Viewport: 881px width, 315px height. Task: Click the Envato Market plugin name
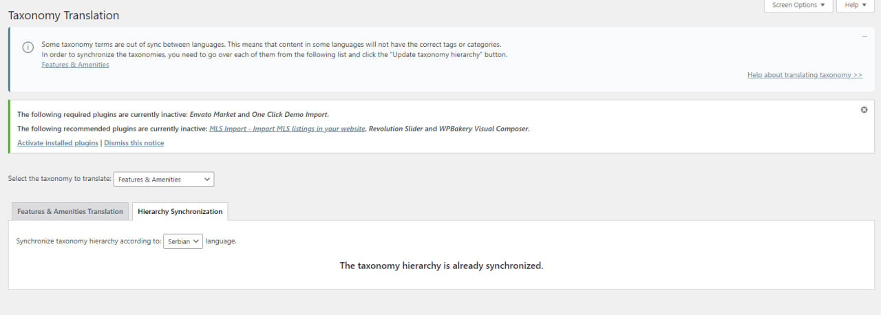(212, 114)
